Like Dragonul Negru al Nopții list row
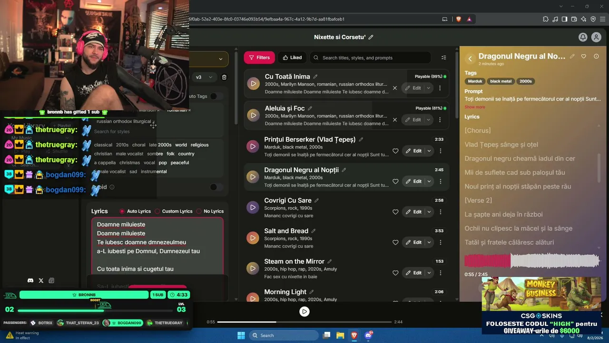This screenshot has width=609, height=343. click(x=395, y=182)
